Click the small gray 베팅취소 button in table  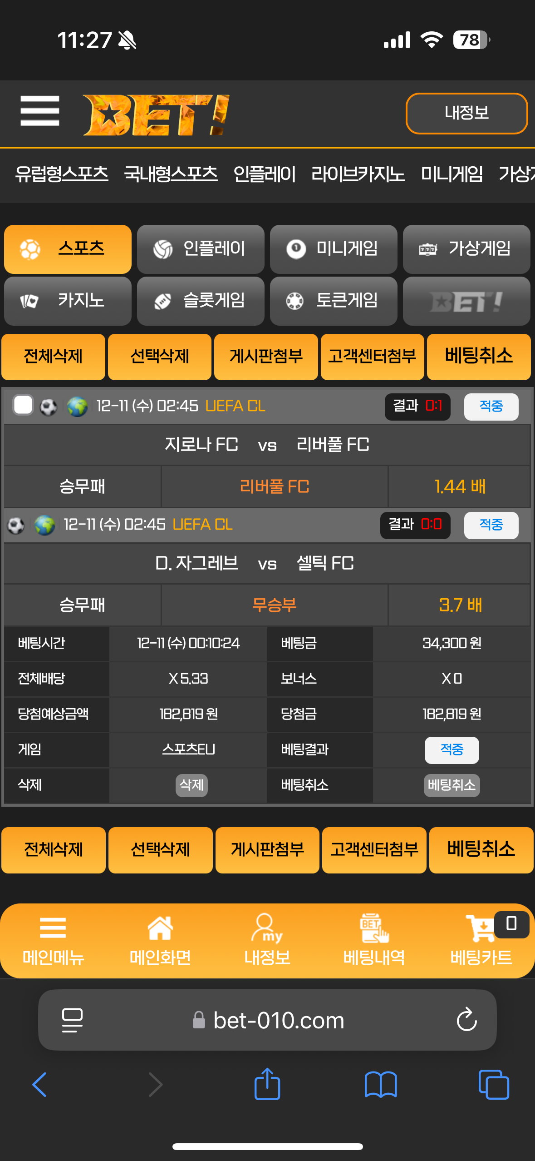click(452, 785)
